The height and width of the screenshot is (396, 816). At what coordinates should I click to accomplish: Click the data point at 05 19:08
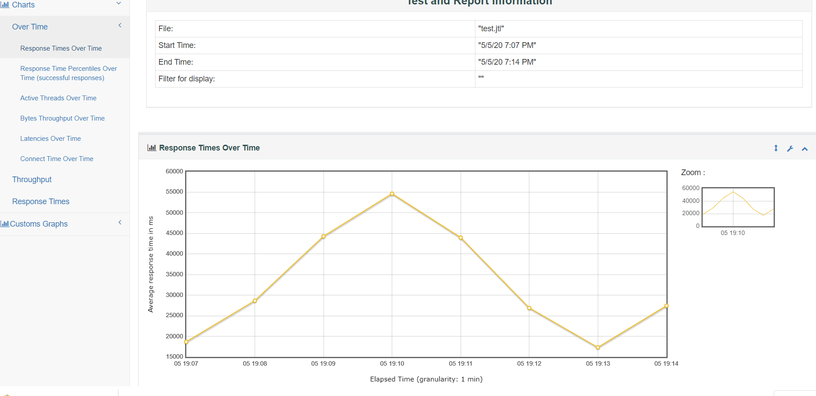point(255,301)
